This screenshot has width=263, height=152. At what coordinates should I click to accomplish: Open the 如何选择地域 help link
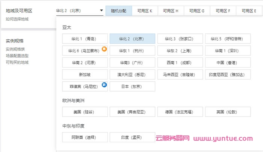click(x=17, y=19)
